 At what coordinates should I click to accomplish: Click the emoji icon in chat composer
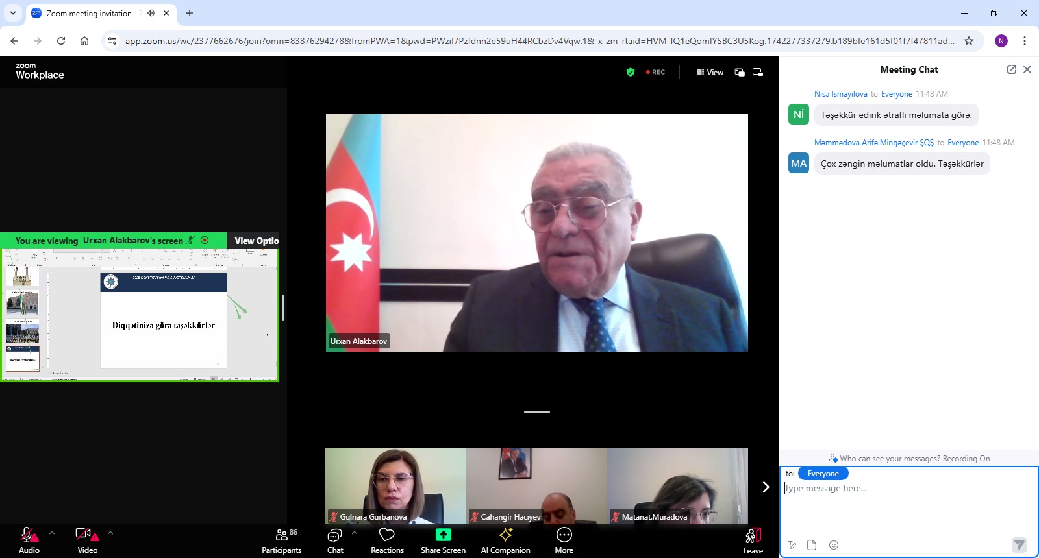834,545
